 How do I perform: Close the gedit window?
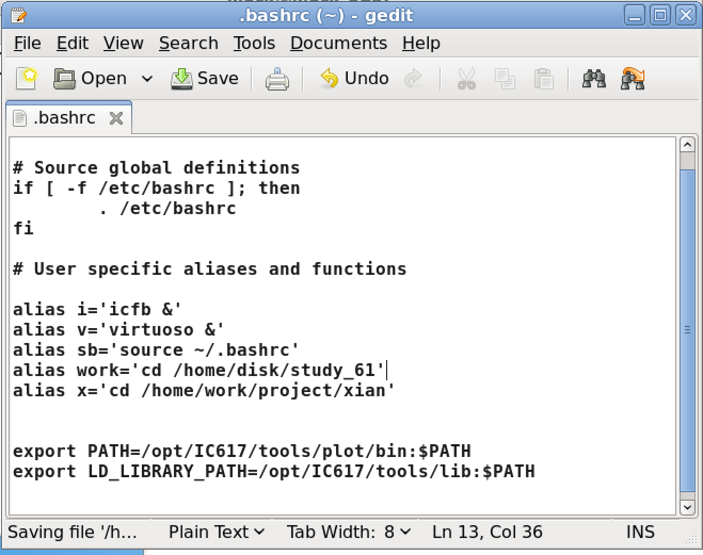[685, 15]
